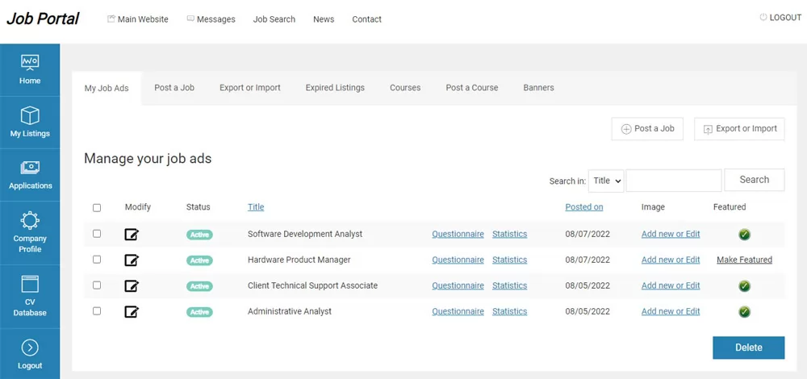Open Company Profile gear icon
807x379 pixels.
(30, 220)
